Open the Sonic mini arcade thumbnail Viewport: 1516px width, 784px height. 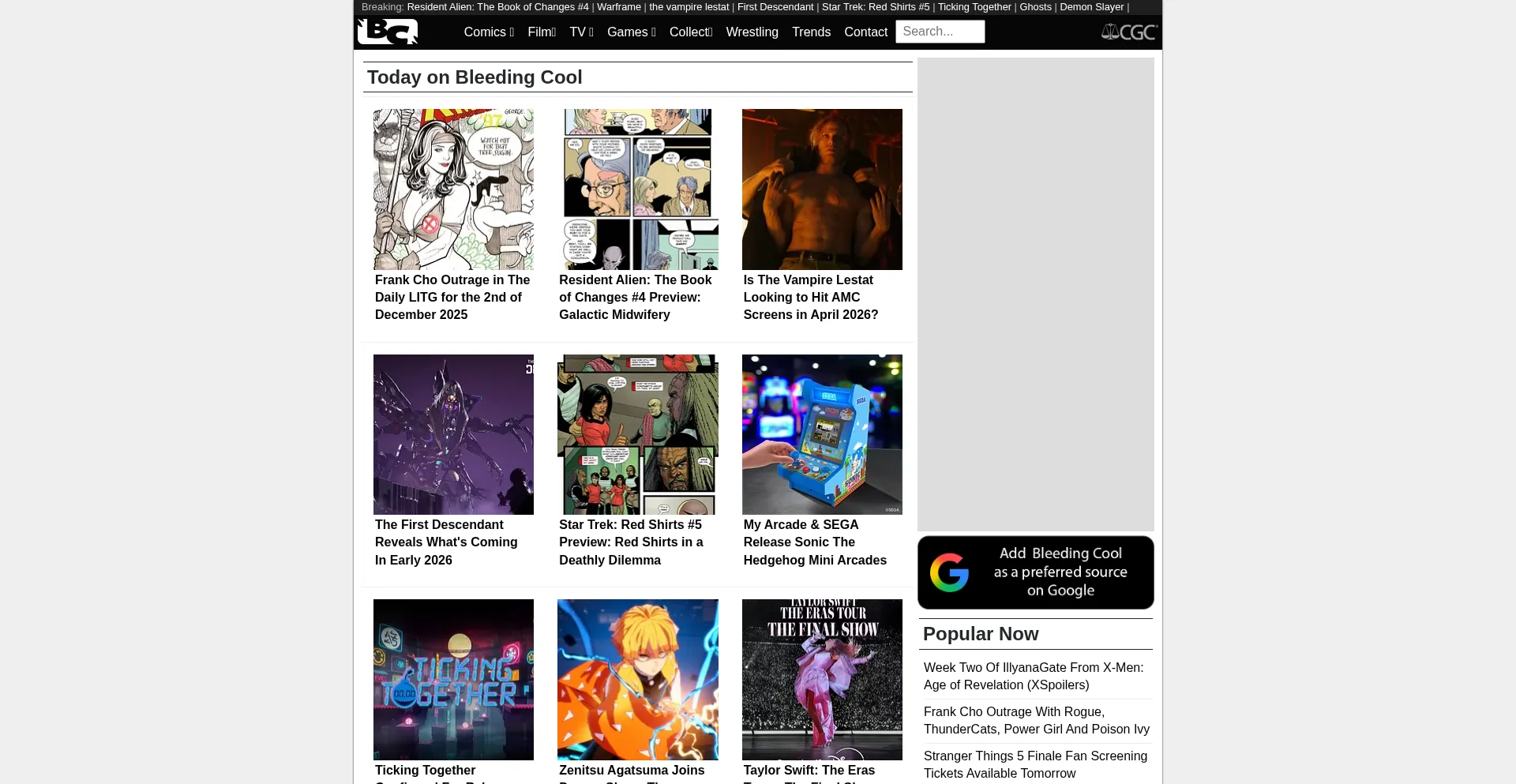(x=822, y=434)
